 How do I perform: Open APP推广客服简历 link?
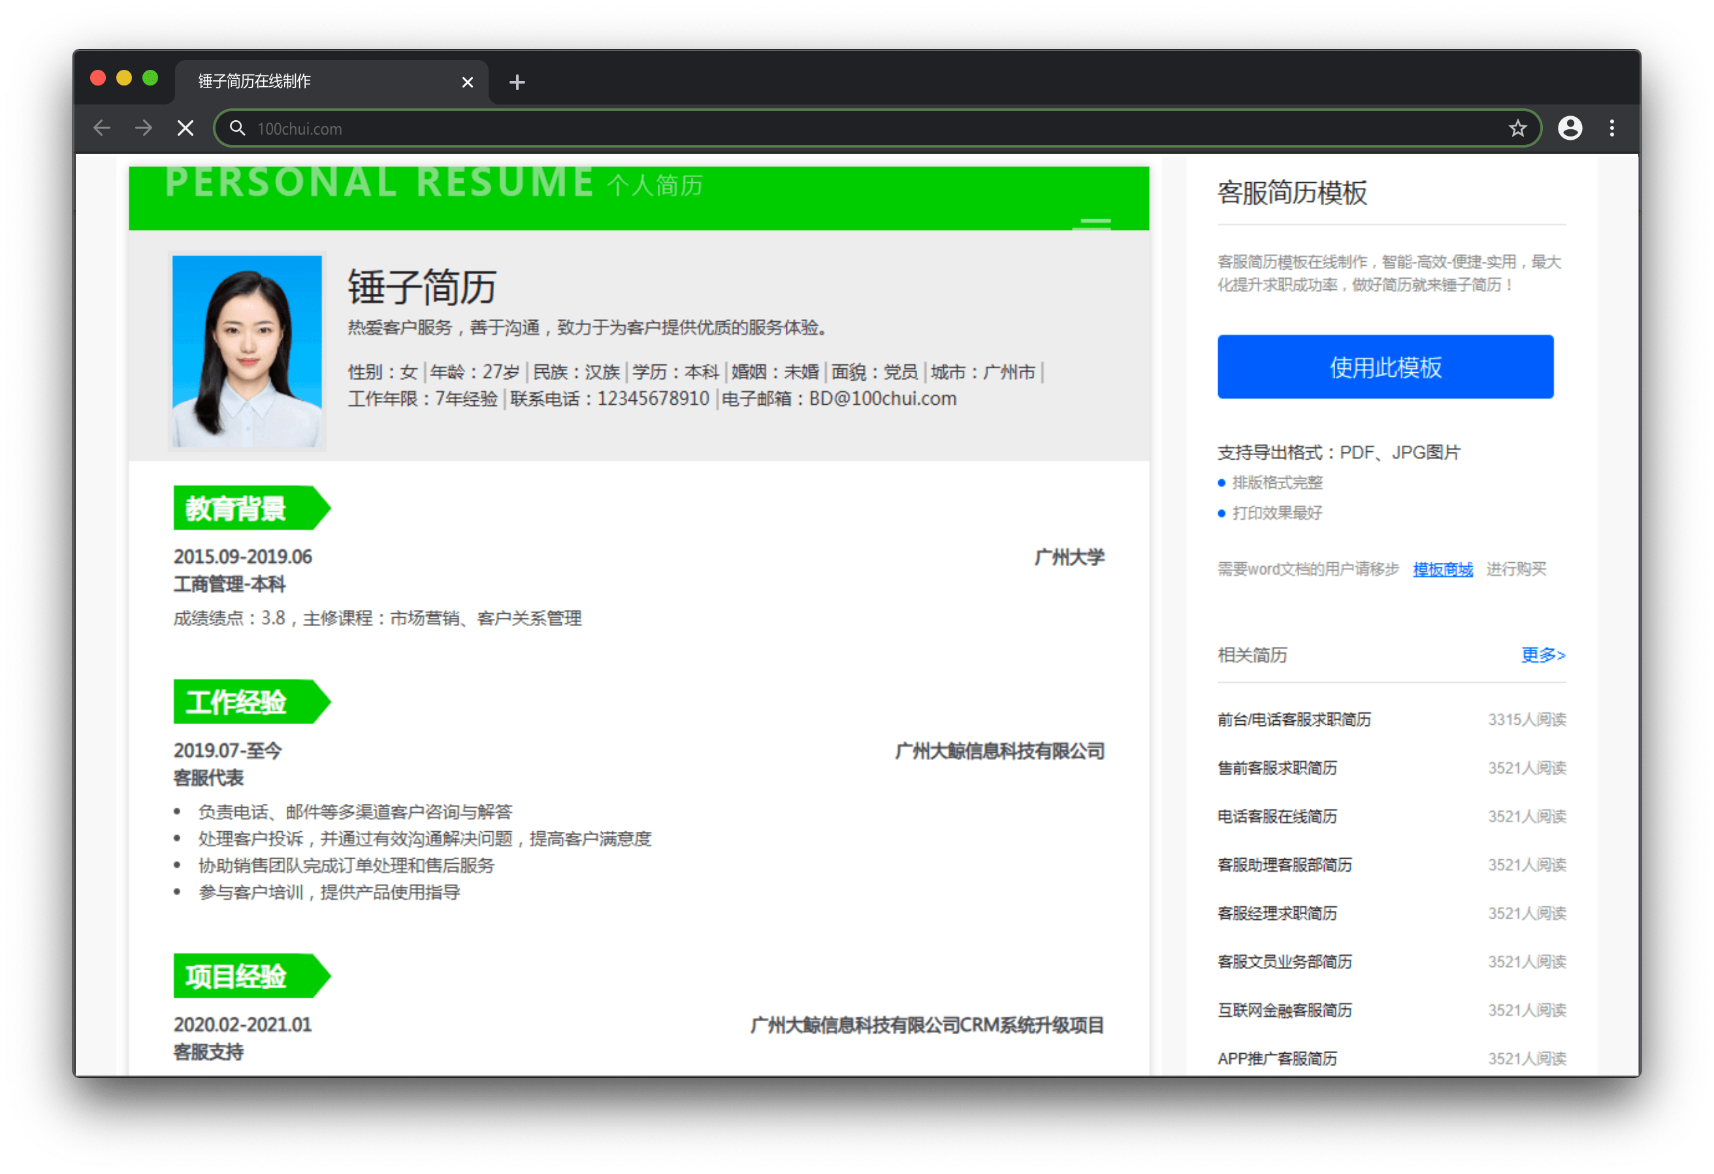(x=1276, y=1058)
